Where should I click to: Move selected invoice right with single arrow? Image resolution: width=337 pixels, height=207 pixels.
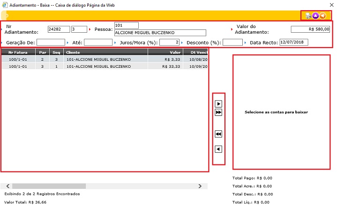pyautogui.click(x=218, y=104)
